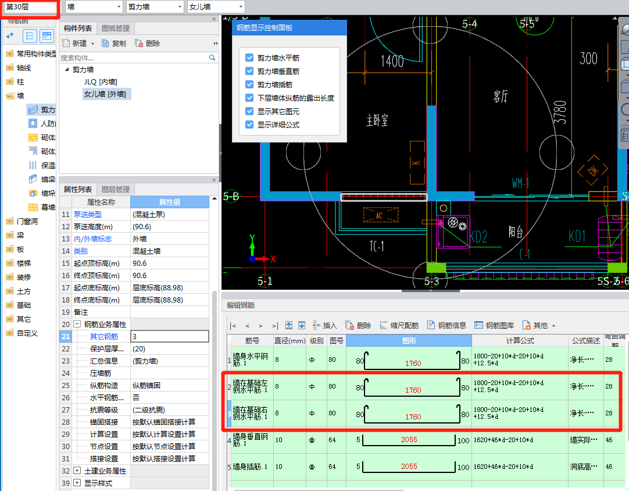Select the 墙垛 icon in navigation tree
Viewport: 629px width, 491px height.
tap(33, 193)
